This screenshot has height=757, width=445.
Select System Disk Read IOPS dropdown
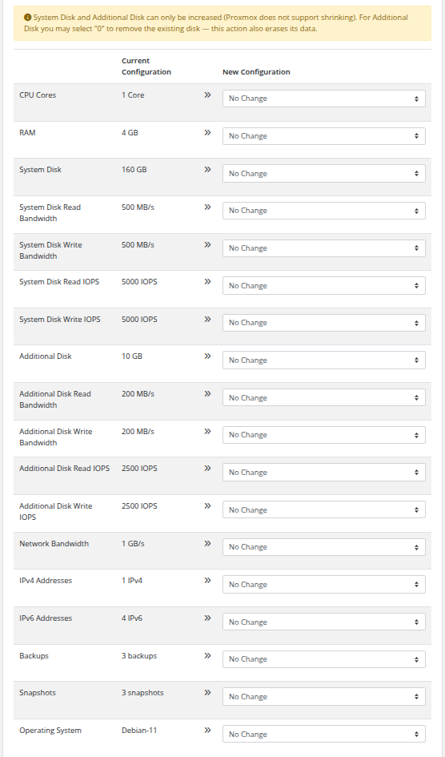pos(323,286)
